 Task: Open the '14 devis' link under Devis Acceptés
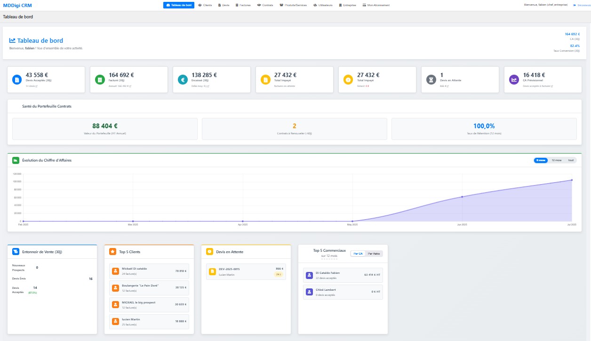coord(31,86)
